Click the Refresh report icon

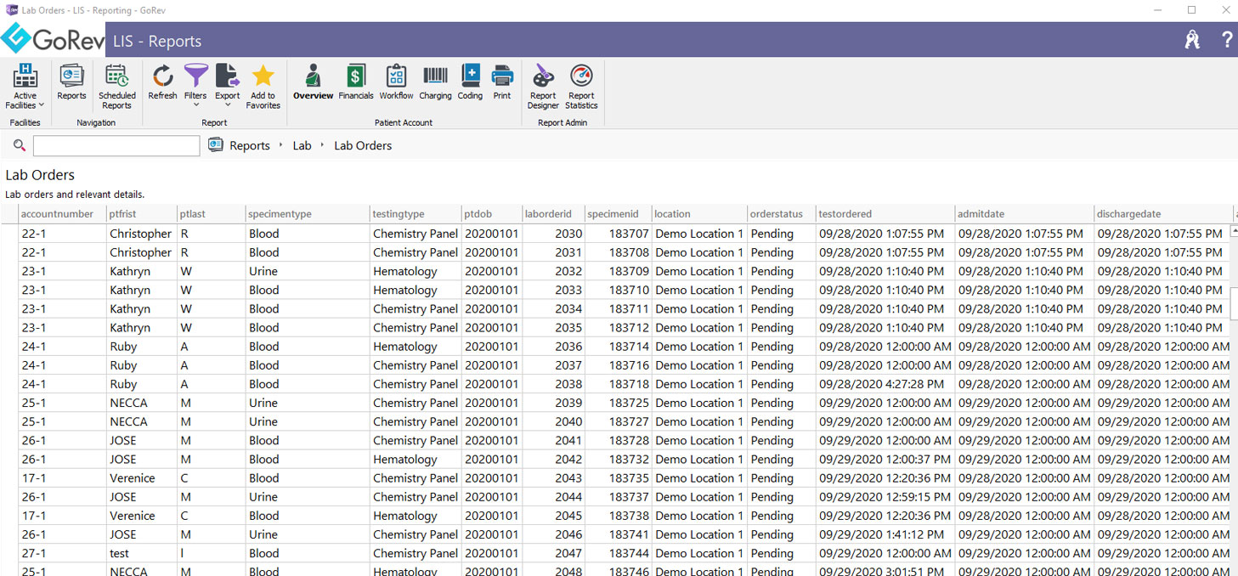(x=162, y=82)
